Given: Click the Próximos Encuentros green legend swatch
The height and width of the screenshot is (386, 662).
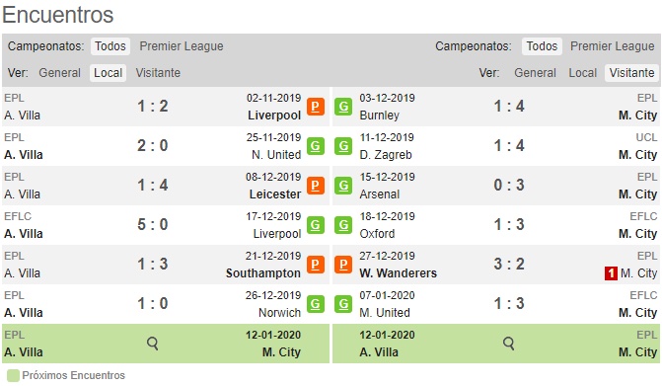Looking at the screenshot, I should 13,375.
